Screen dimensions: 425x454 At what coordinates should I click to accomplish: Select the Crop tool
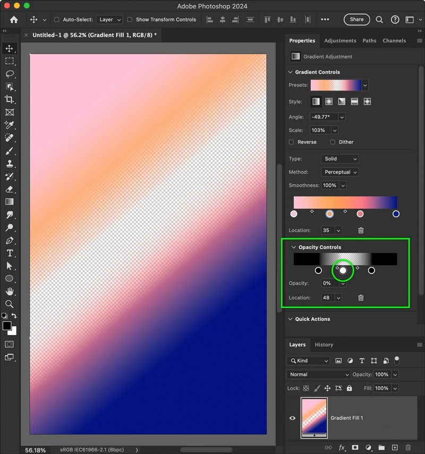point(9,99)
